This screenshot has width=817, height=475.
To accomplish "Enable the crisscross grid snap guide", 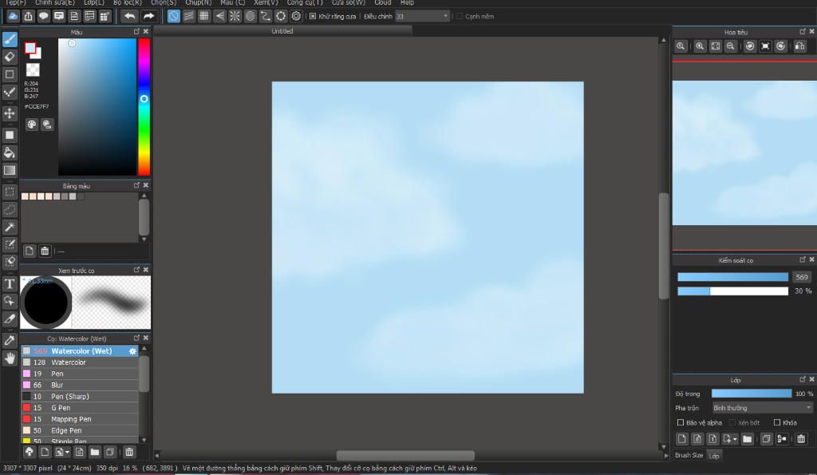I will [x=204, y=16].
